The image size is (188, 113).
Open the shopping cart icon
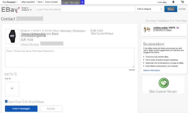point(182,2)
